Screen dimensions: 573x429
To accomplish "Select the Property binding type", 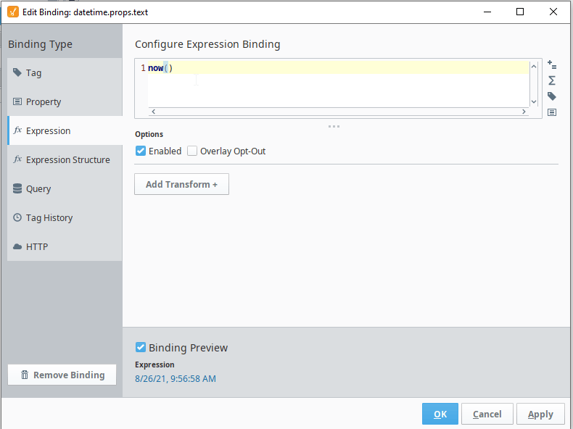I will (65, 101).
